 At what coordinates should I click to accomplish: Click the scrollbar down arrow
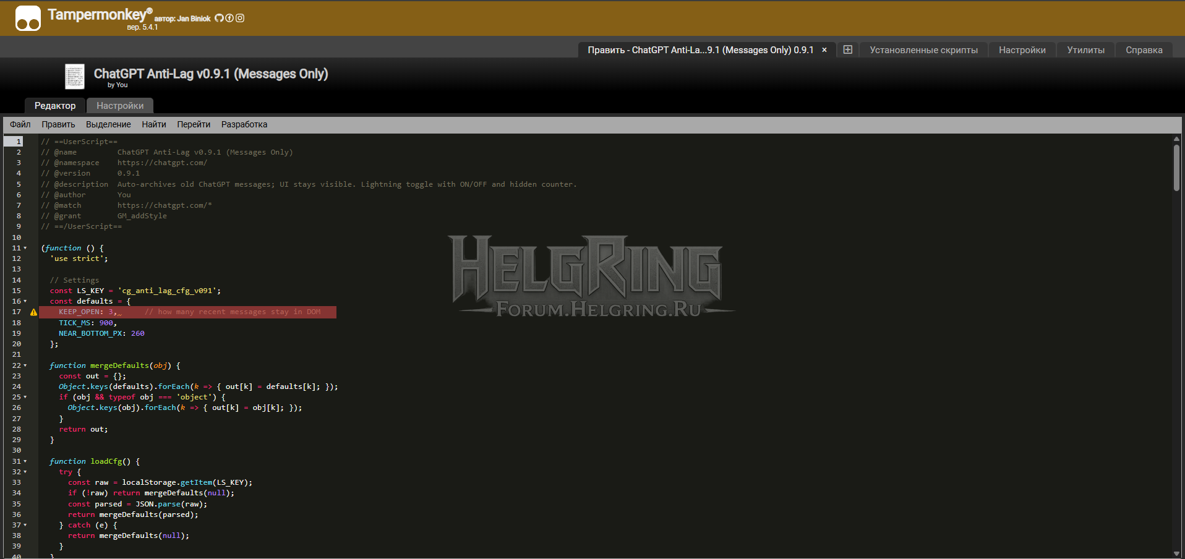1176,553
